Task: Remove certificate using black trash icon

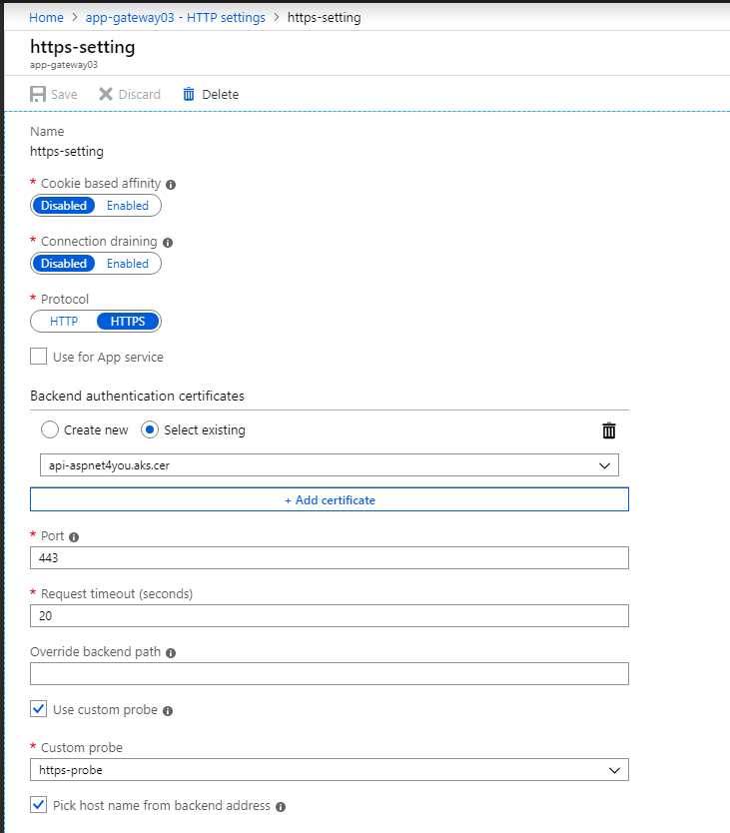Action: point(609,430)
